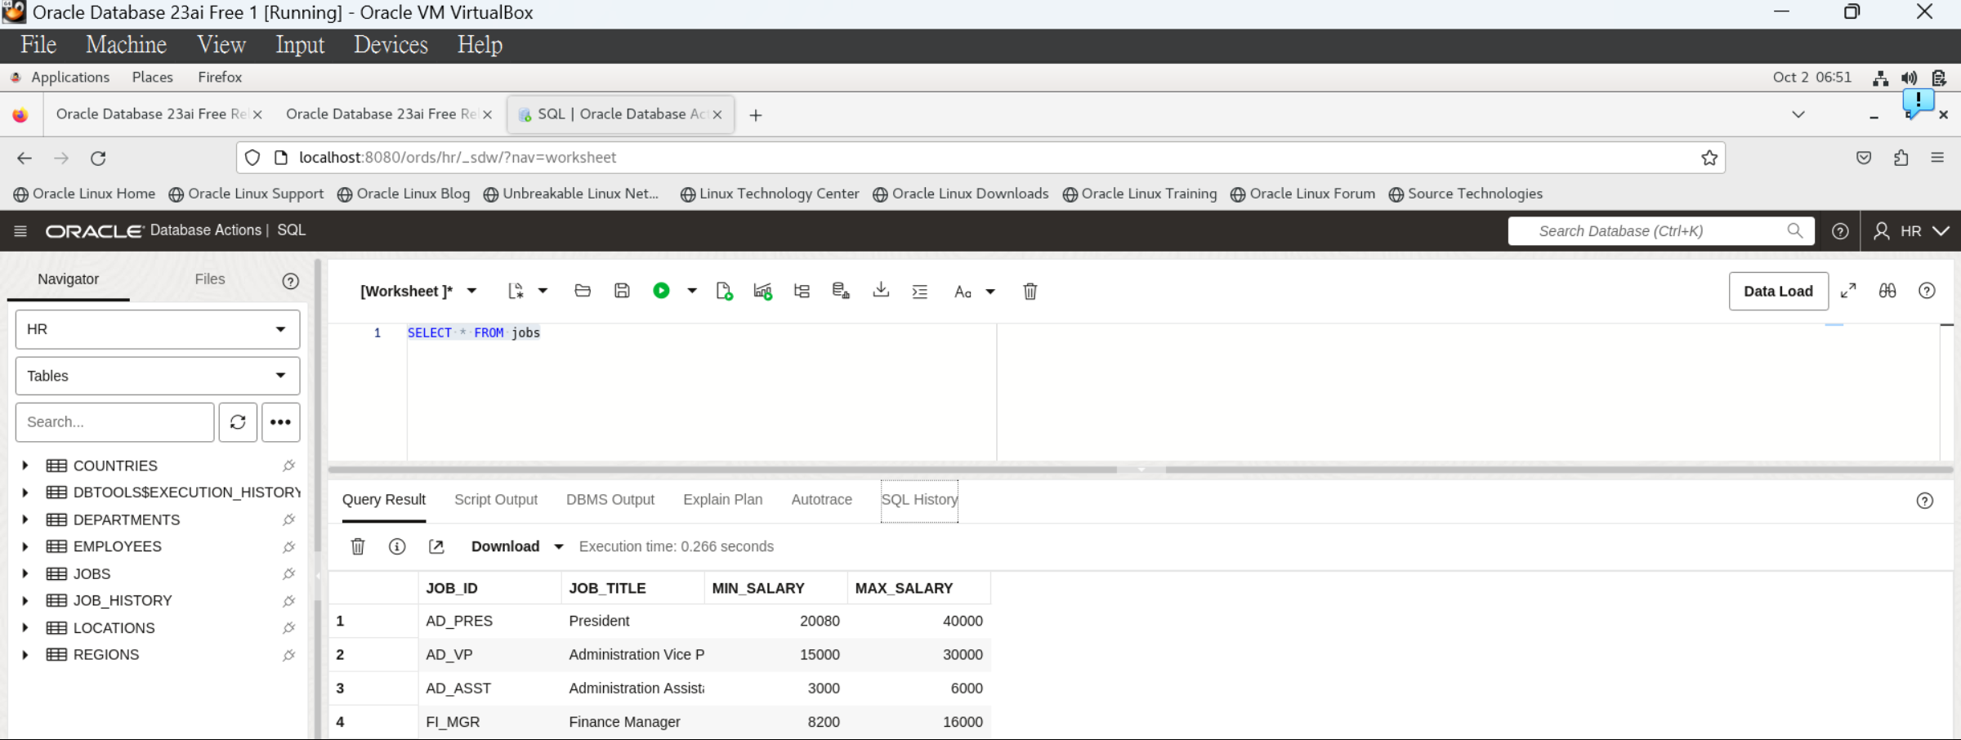Click the Run Script icon
The width and height of the screenshot is (1961, 740).
pyautogui.click(x=724, y=291)
